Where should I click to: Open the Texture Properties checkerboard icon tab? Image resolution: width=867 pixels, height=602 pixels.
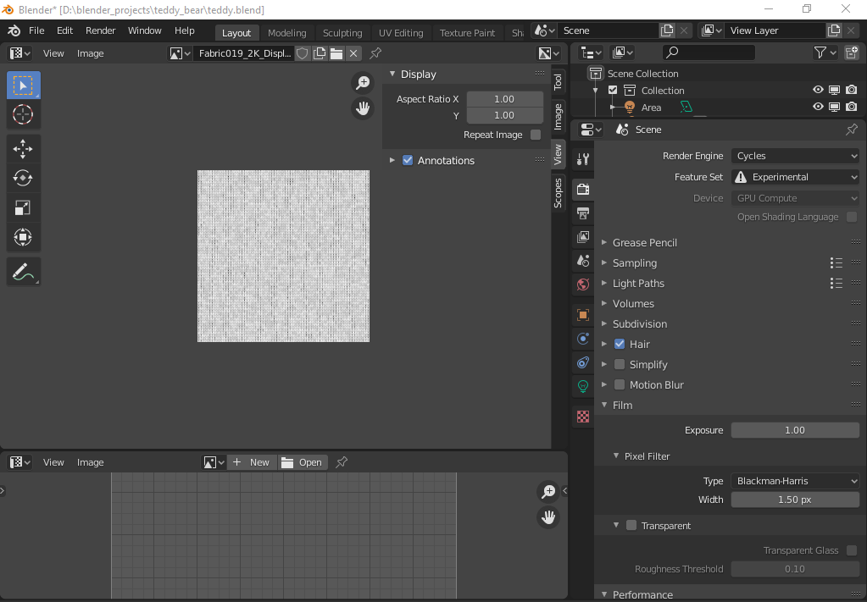[x=582, y=417]
